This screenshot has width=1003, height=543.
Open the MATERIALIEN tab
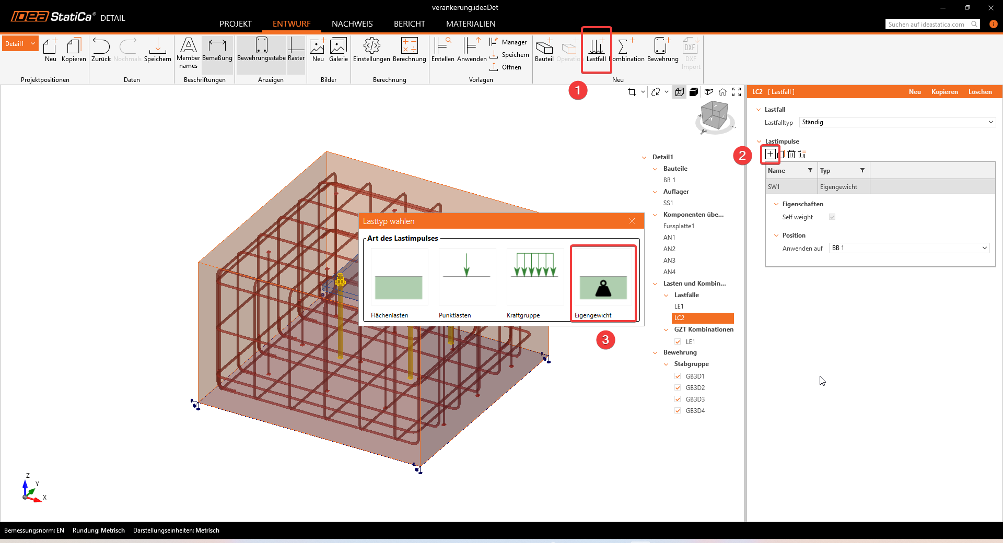click(471, 24)
